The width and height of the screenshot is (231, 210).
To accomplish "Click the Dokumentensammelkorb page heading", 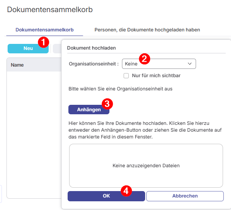I will (x=50, y=9).
